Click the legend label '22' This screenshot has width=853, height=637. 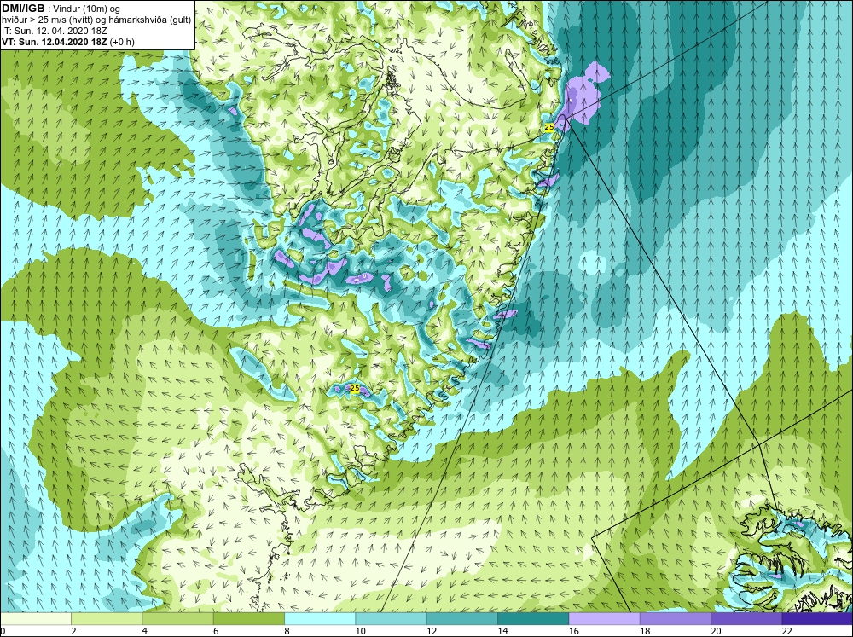coord(786,632)
